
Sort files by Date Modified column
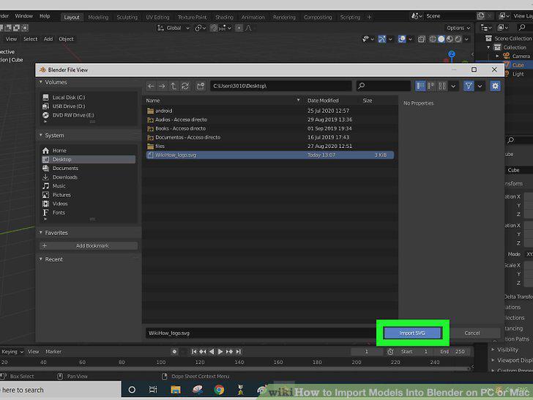(323, 100)
